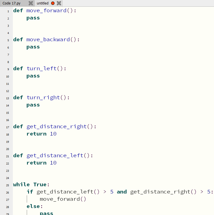This screenshot has width=214, height=215.
Task: Click 'move_forward()' call on line 27
Action: [63, 199]
